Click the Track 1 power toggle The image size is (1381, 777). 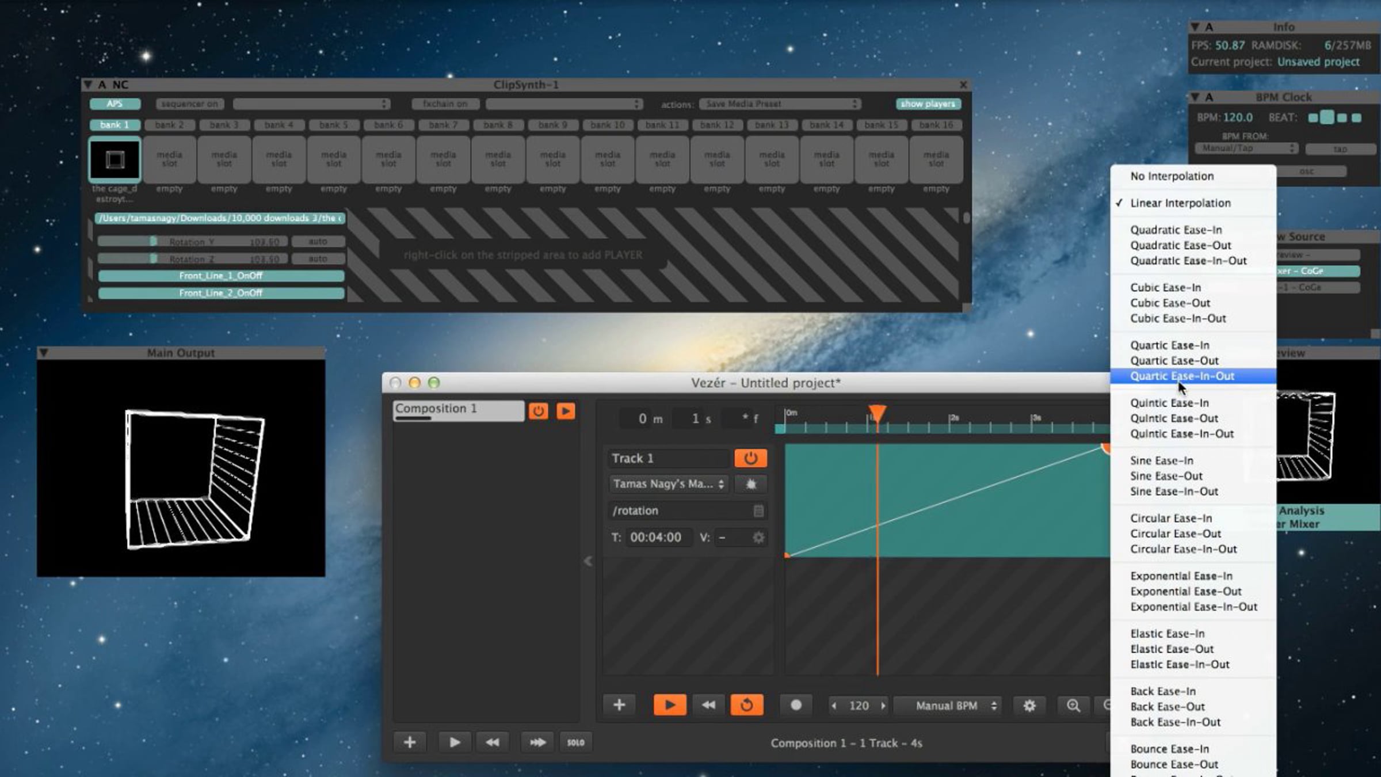[750, 458]
